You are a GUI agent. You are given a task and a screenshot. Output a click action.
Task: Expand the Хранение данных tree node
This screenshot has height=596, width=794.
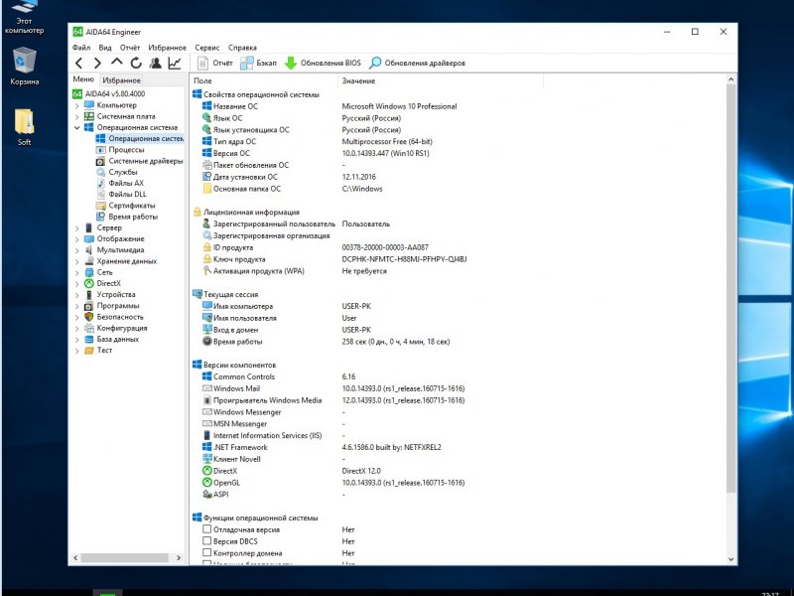[x=77, y=261]
